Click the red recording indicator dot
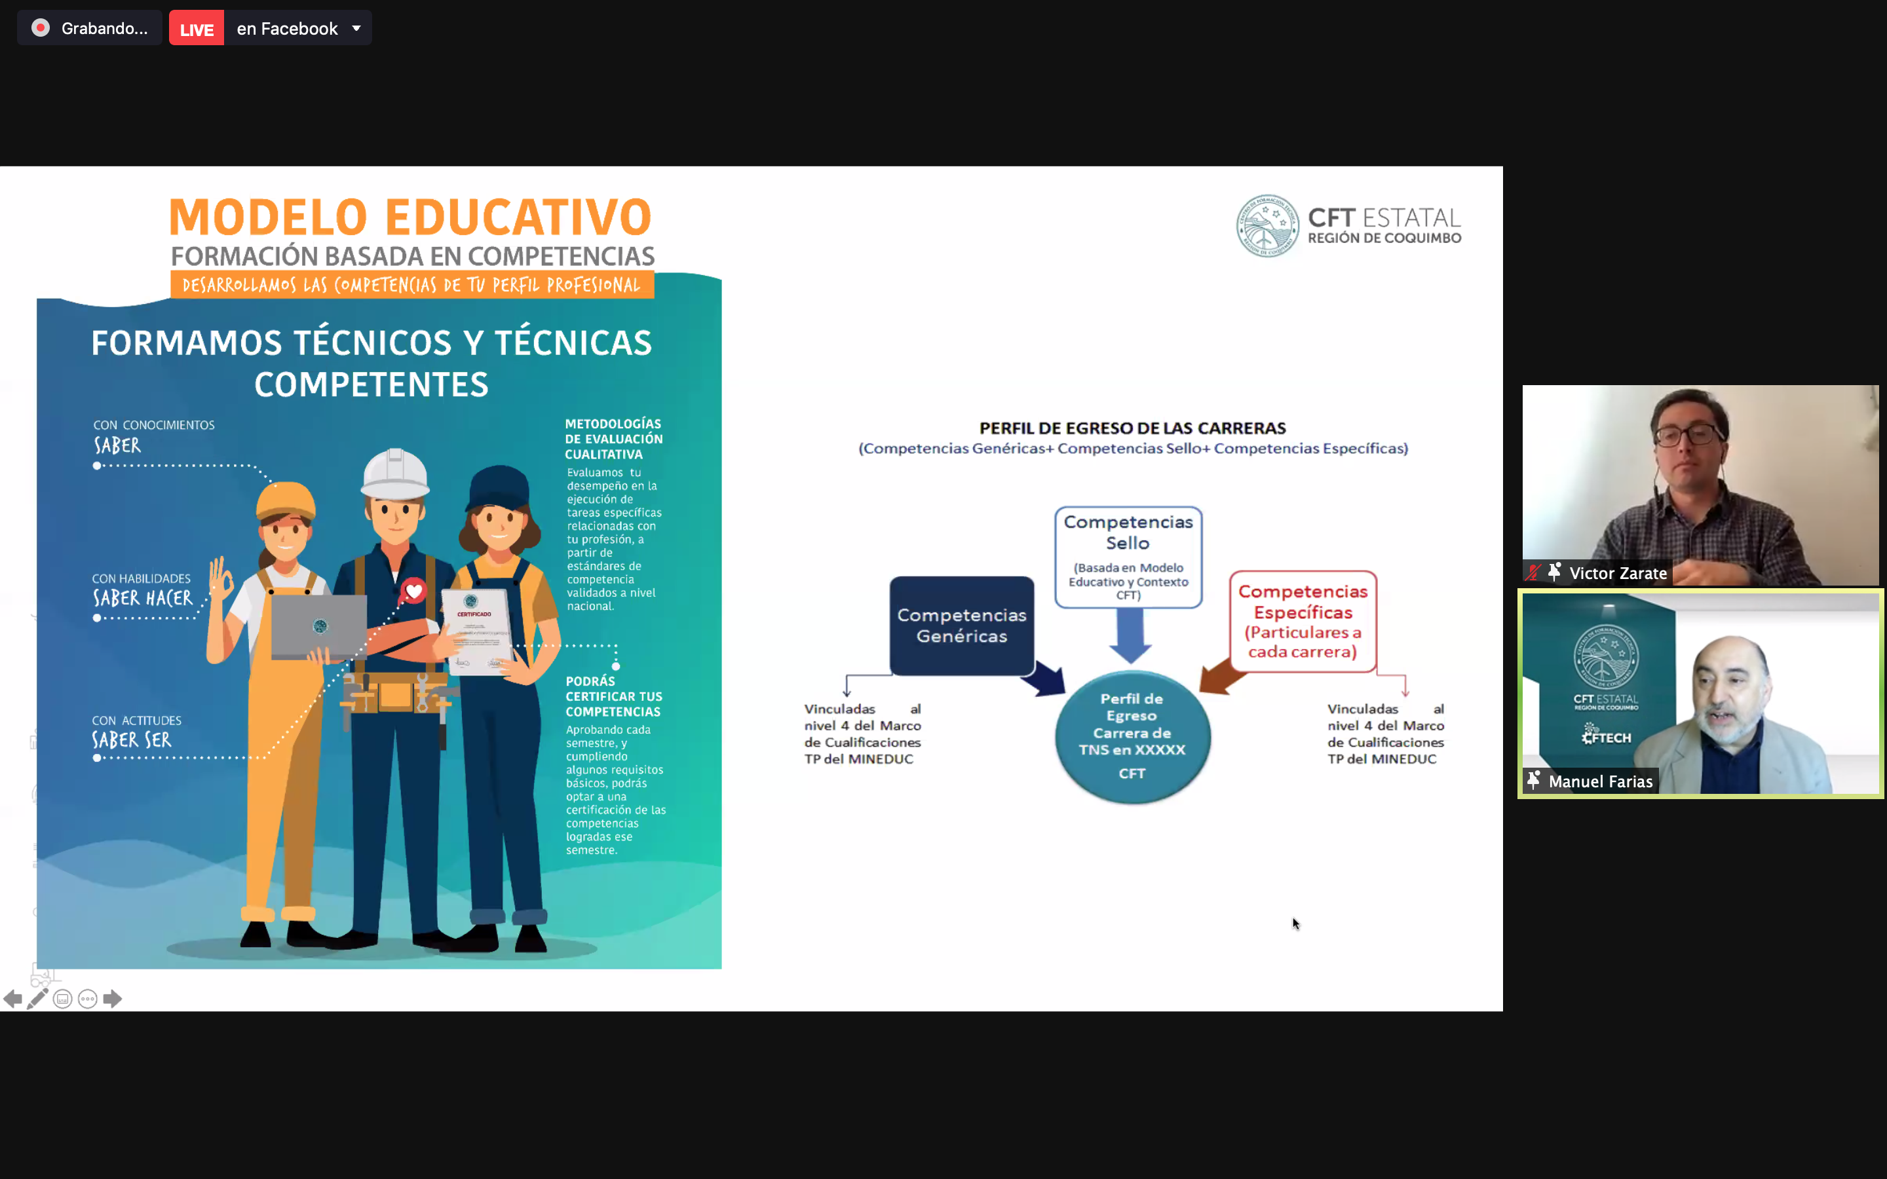This screenshot has width=1887, height=1179. (41, 28)
